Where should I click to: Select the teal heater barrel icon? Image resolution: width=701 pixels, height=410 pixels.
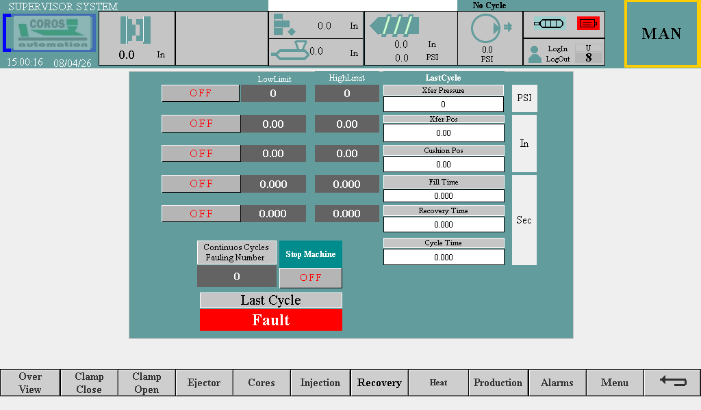tap(550, 23)
